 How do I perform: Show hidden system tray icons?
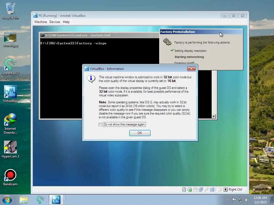(227, 200)
